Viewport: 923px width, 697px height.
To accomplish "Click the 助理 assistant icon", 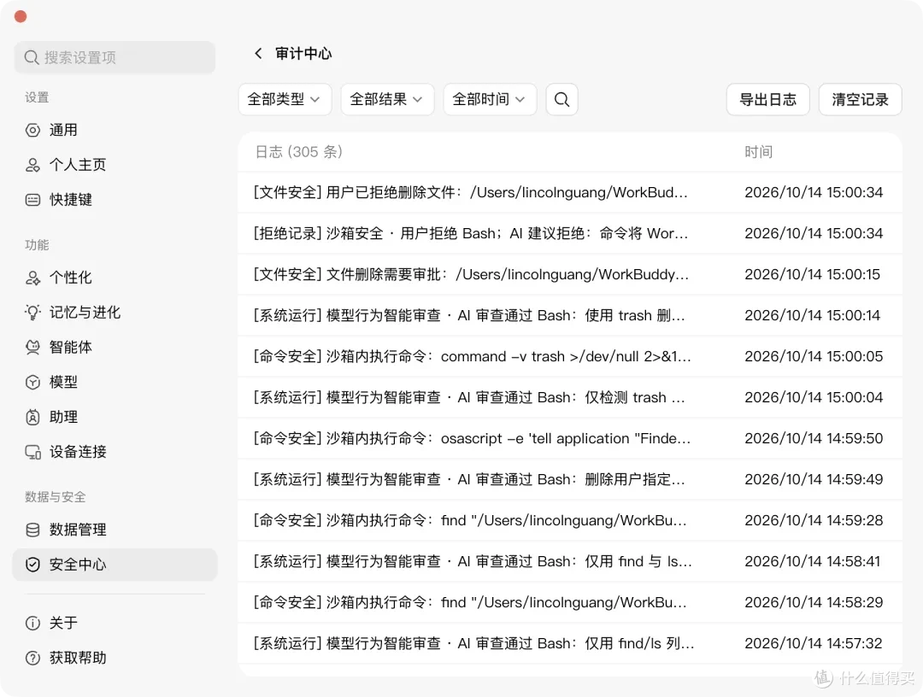I will (x=33, y=417).
